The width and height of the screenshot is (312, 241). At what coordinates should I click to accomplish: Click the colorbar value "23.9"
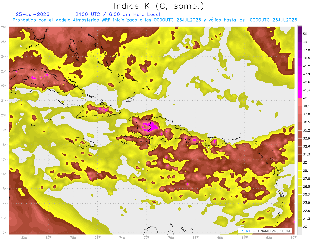click(x=307, y=203)
